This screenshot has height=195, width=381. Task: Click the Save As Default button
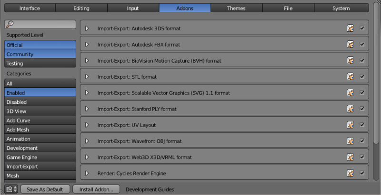pyautogui.click(x=45, y=189)
